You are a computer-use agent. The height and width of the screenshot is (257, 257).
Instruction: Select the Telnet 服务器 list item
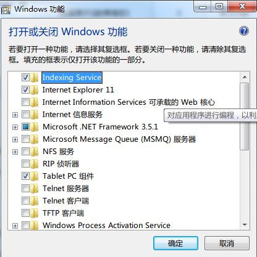coord(65,189)
